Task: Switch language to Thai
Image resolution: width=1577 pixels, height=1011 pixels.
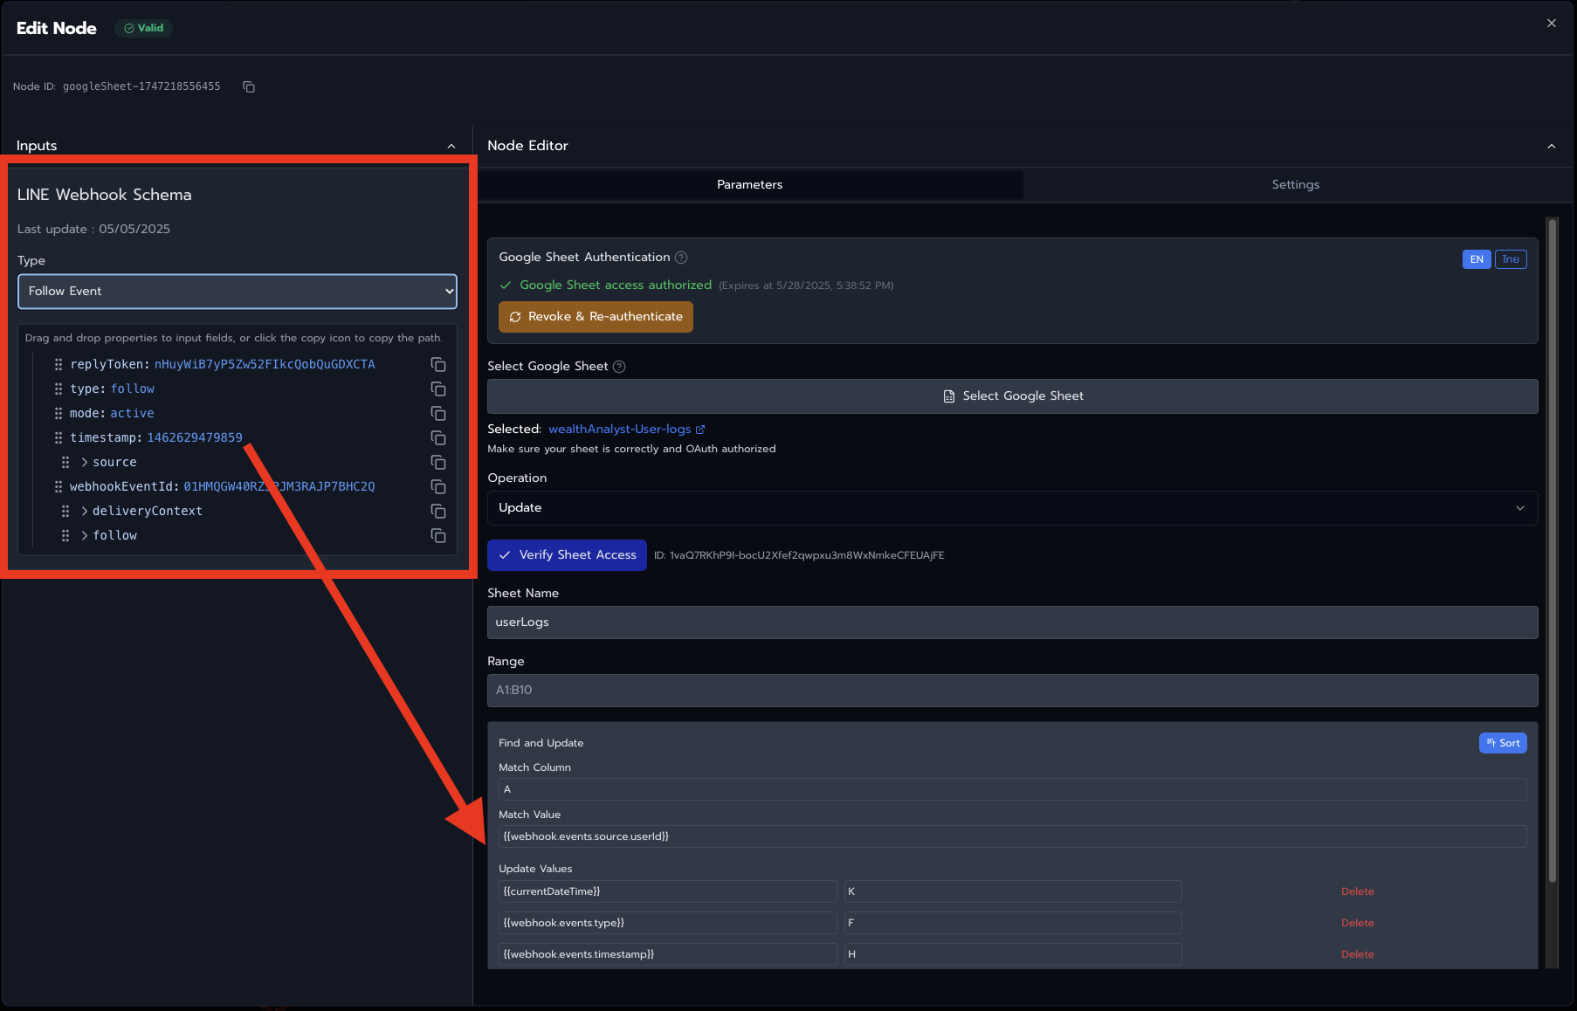Action: (x=1511, y=259)
